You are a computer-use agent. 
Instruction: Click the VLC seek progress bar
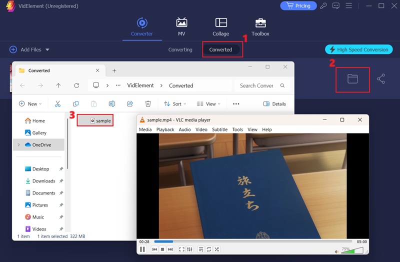(253, 241)
